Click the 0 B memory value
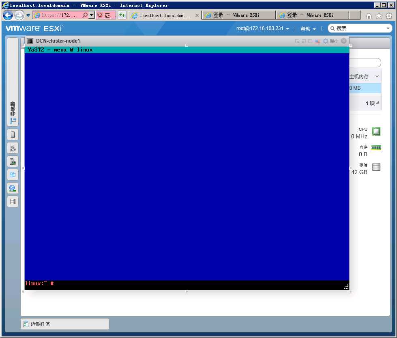 pos(363,154)
